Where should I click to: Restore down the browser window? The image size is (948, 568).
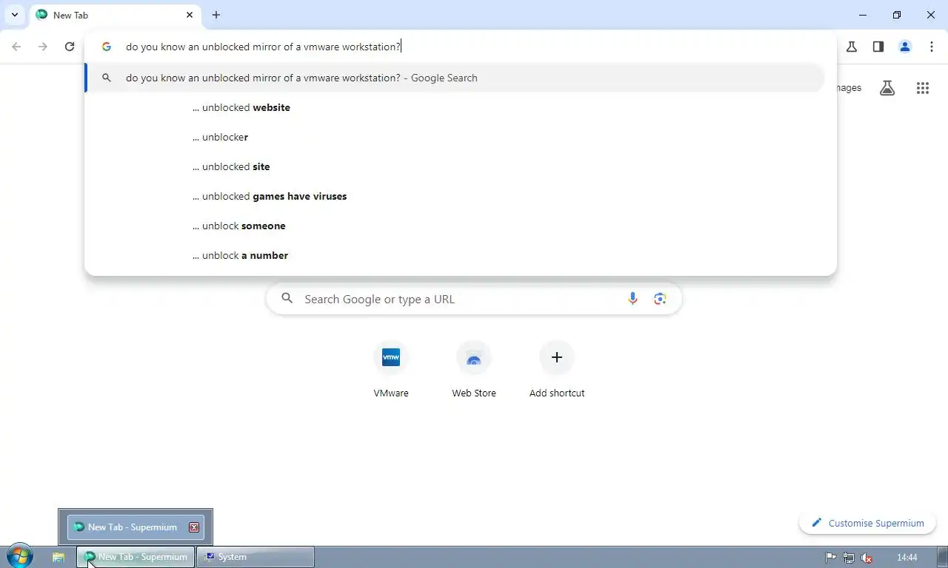(897, 15)
